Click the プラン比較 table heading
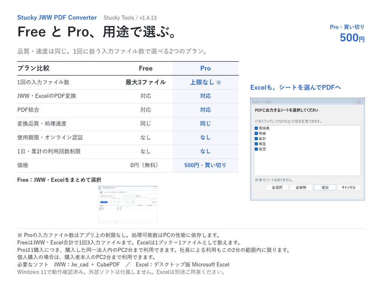 pyautogui.click(x=33, y=68)
